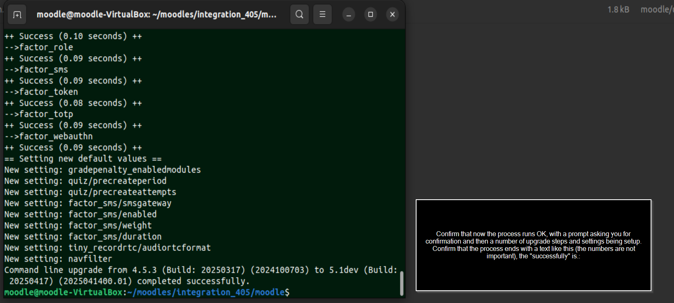The height and width of the screenshot is (303, 674).
Task: Click the instruction text in the black box
Action: click(x=533, y=245)
